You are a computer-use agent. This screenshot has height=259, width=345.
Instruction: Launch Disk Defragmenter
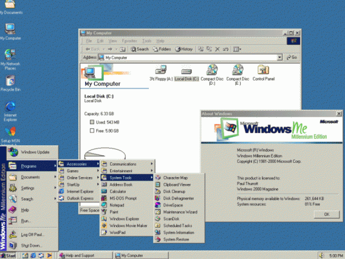coord(179,198)
